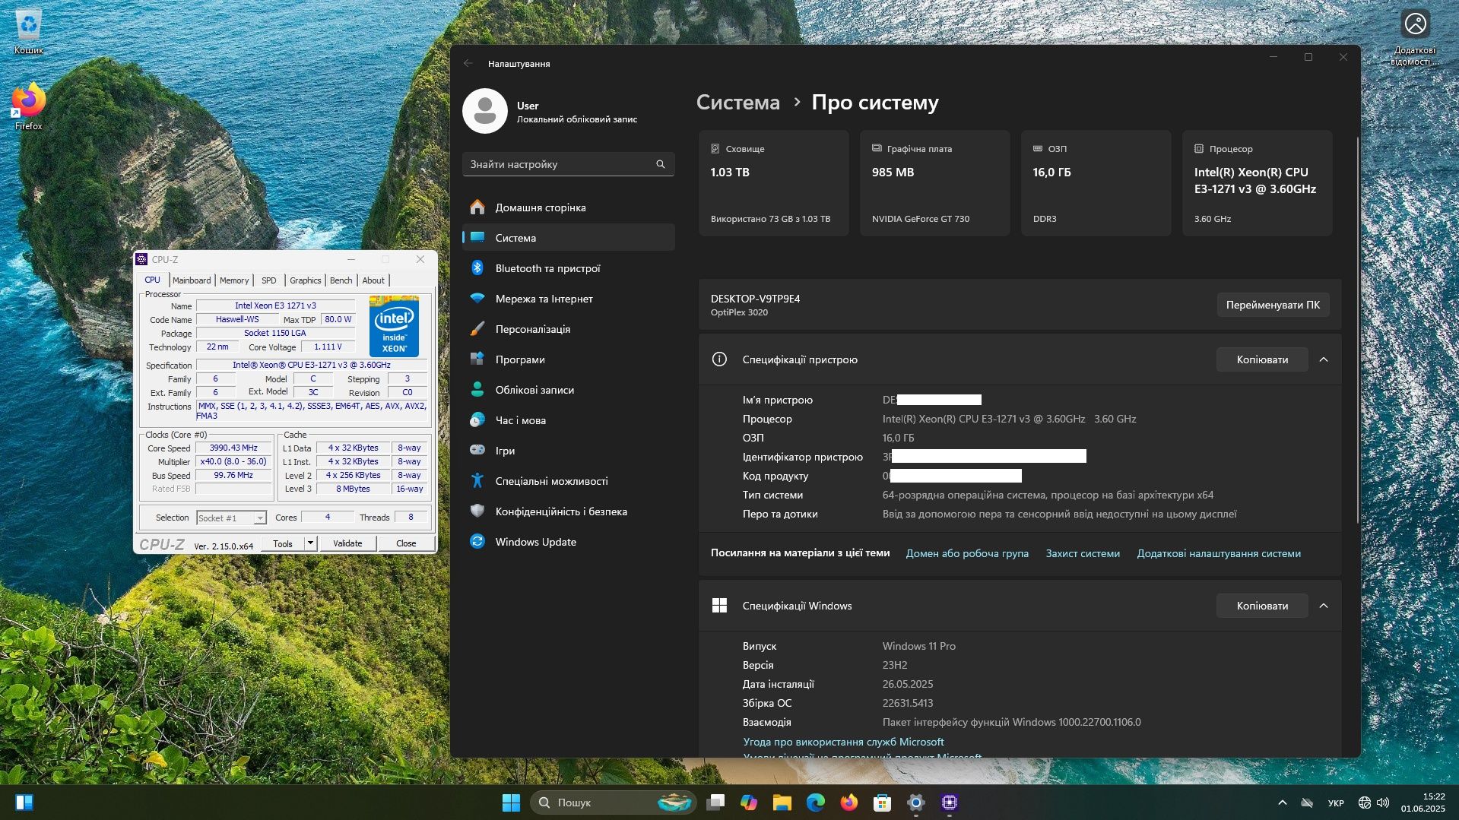Image resolution: width=1459 pixels, height=820 pixels.
Task: Click the Close button in CPU-Z
Action: pyautogui.click(x=406, y=543)
